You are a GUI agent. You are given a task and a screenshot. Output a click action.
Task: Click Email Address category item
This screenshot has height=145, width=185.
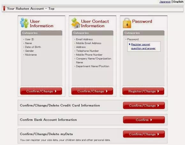coord(84,40)
